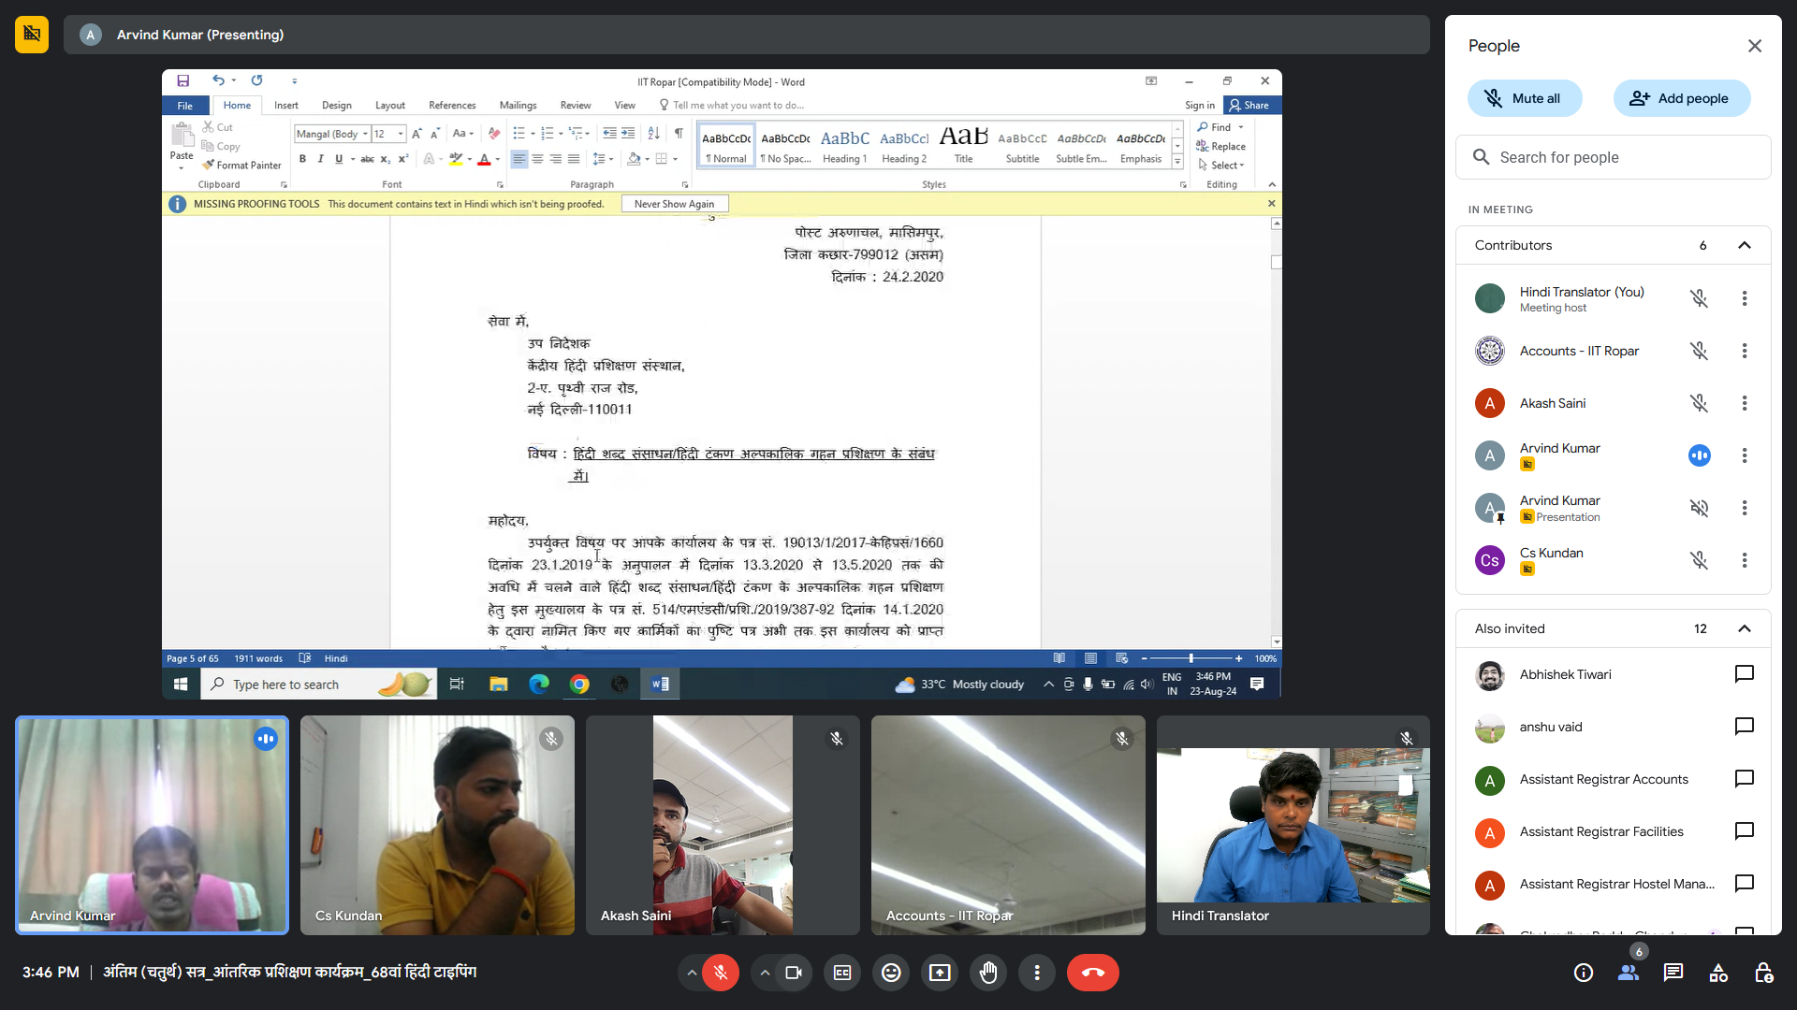Raise your hand

coord(988,973)
